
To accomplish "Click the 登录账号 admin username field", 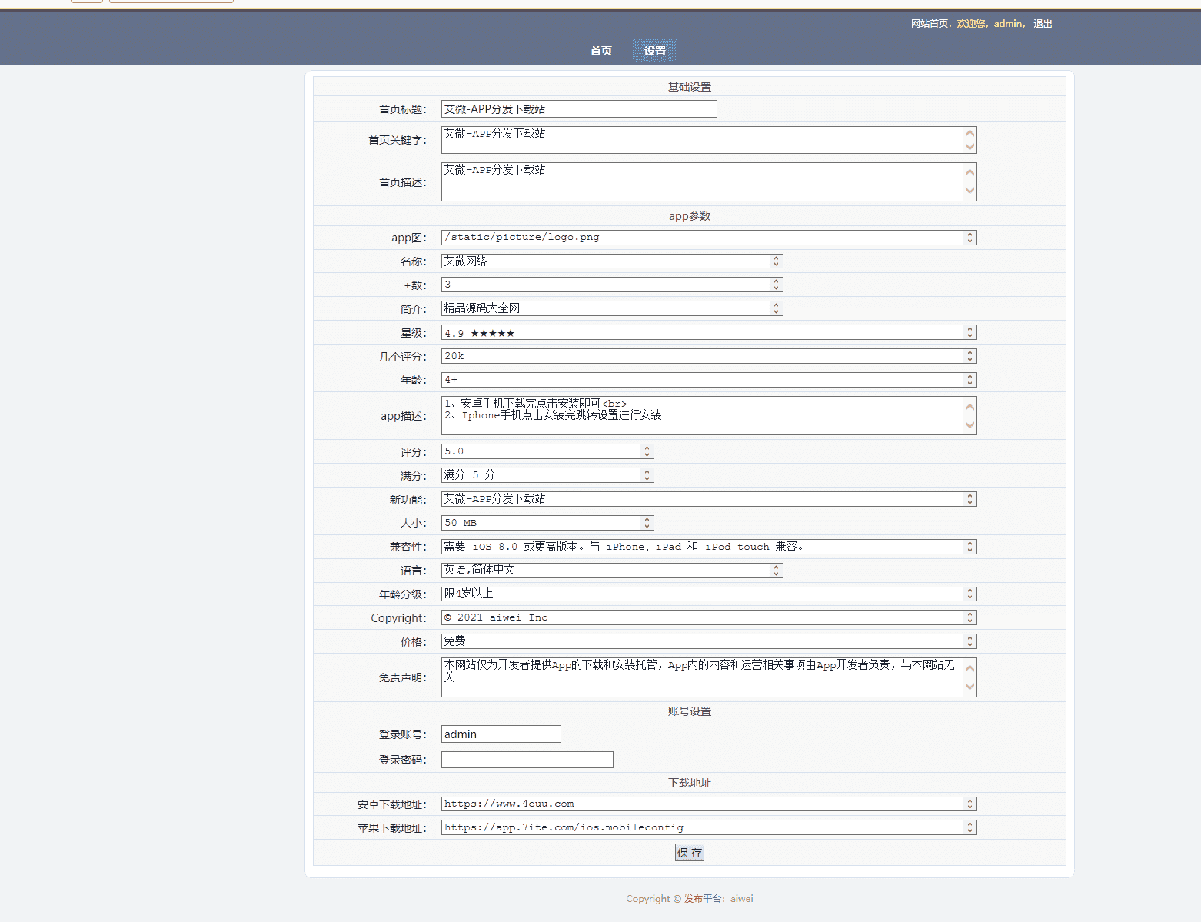I will click(x=501, y=734).
